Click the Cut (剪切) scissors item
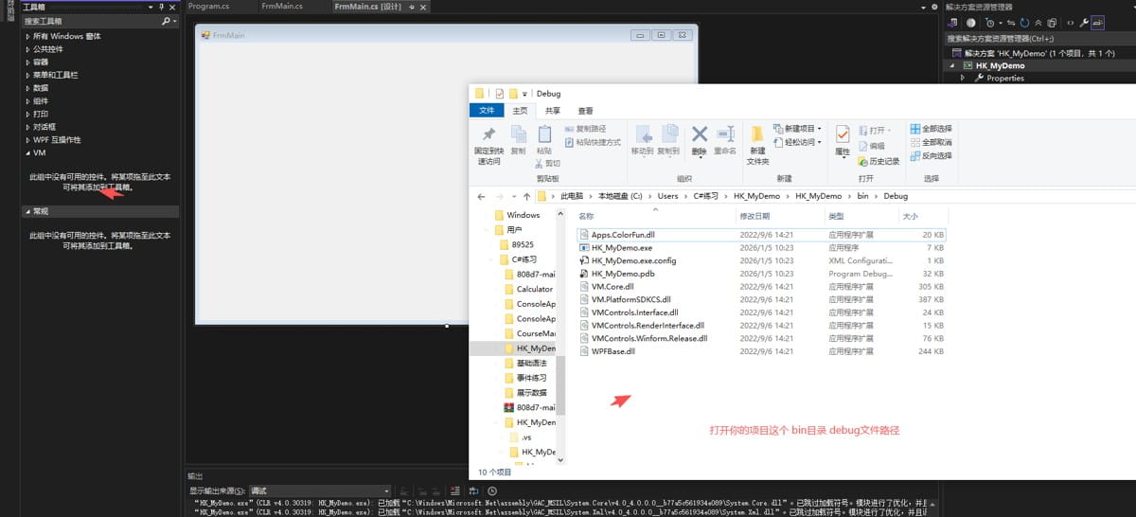The height and width of the screenshot is (517, 1136). coord(546,163)
